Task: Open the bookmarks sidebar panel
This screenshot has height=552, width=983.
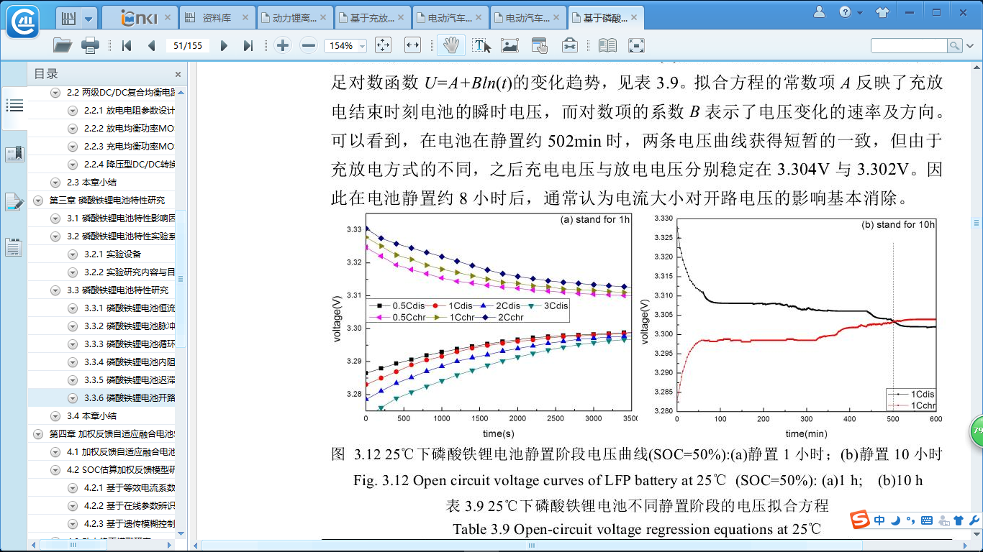Action: coord(14,154)
